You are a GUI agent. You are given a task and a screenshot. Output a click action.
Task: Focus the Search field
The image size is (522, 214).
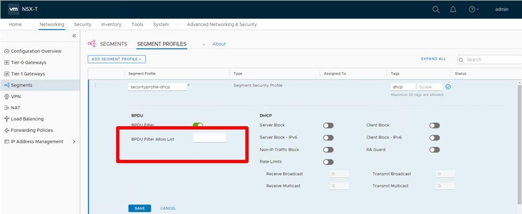click(490, 60)
